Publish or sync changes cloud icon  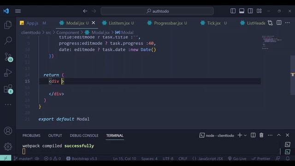click(x=37, y=159)
